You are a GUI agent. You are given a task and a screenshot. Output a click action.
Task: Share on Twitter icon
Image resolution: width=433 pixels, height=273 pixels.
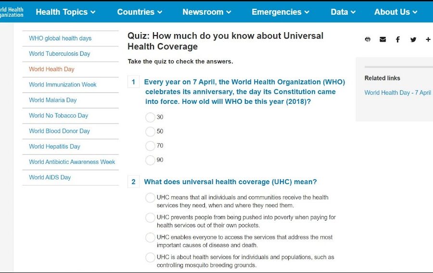click(413, 39)
